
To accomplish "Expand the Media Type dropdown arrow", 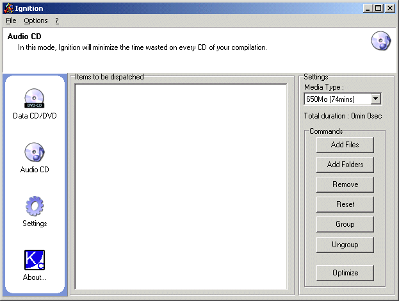I will (x=375, y=99).
